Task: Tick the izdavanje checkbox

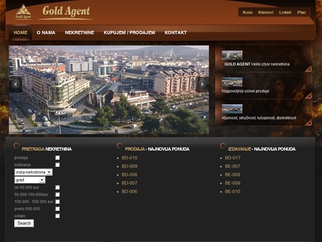Action: pos(57,165)
